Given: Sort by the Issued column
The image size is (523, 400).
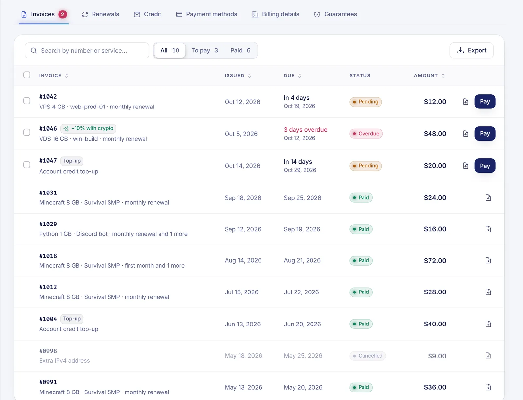Looking at the screenshot, I should tap(238, 76).
